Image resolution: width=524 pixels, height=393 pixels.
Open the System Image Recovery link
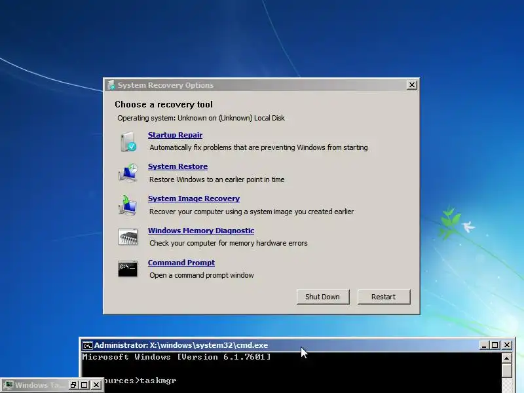pyautogui.click(x=194, y=198)
